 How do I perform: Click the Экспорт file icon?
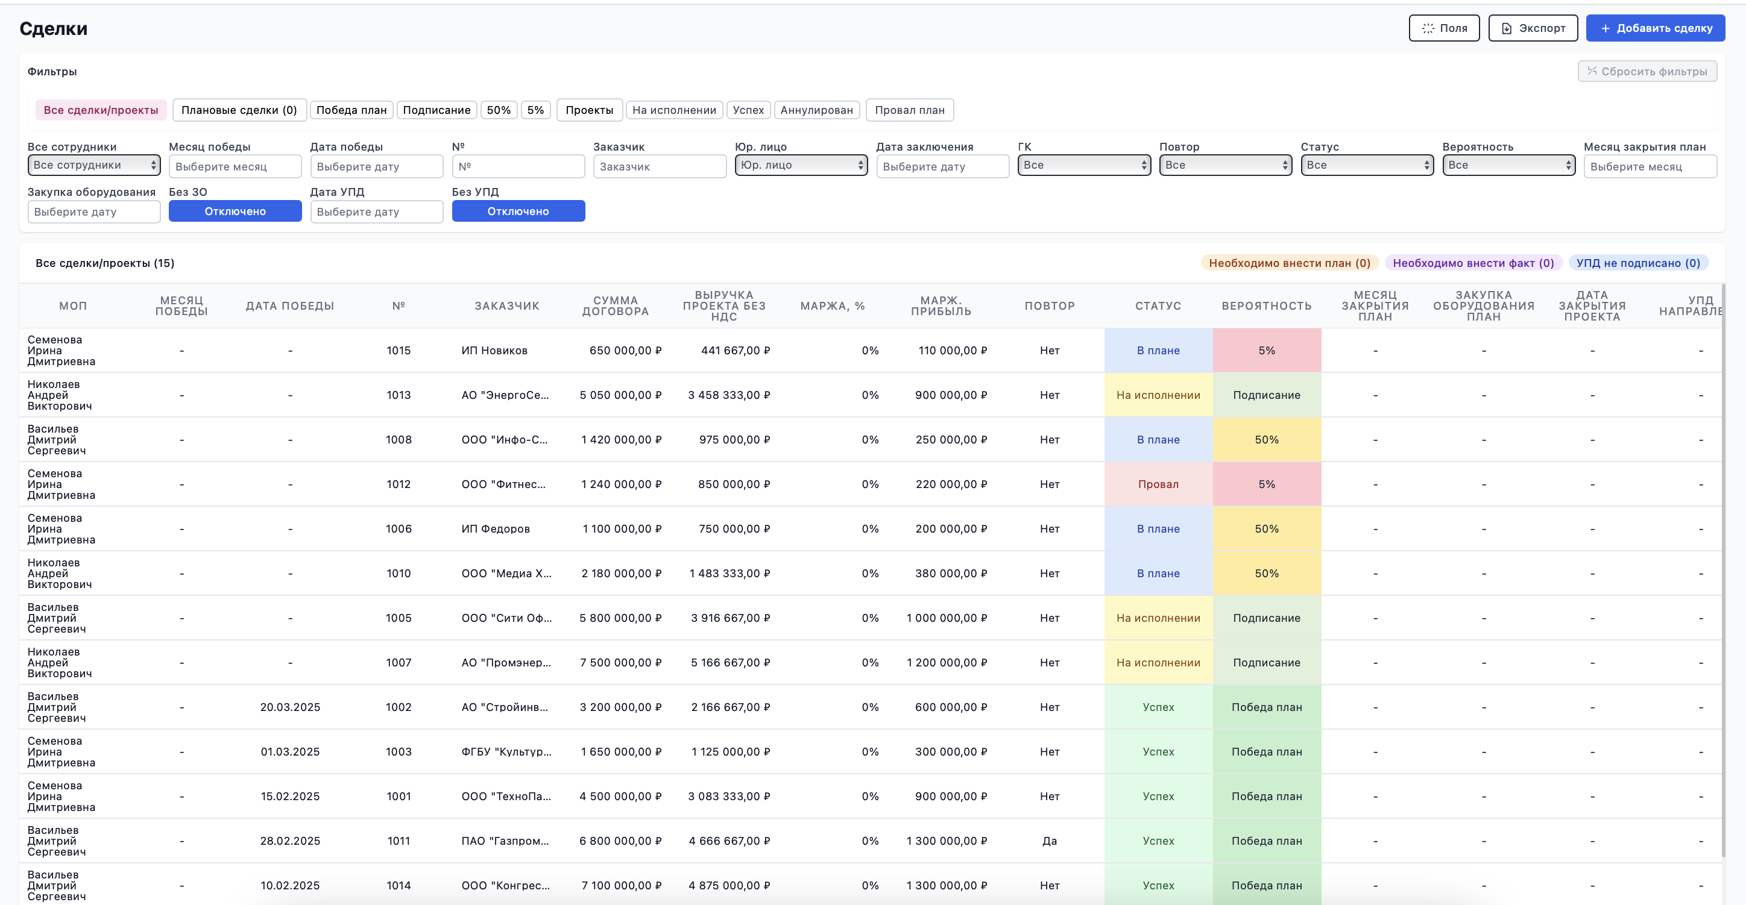click(x=1507, y=28)
